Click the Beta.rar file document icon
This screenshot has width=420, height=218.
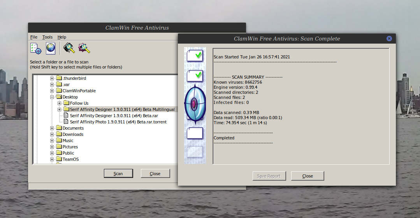click(66, 116)
